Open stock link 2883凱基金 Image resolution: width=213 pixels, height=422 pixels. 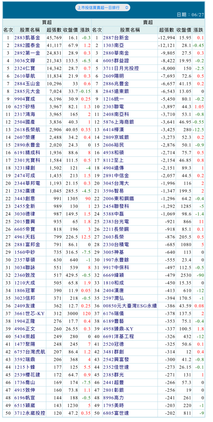coord(27,38)
